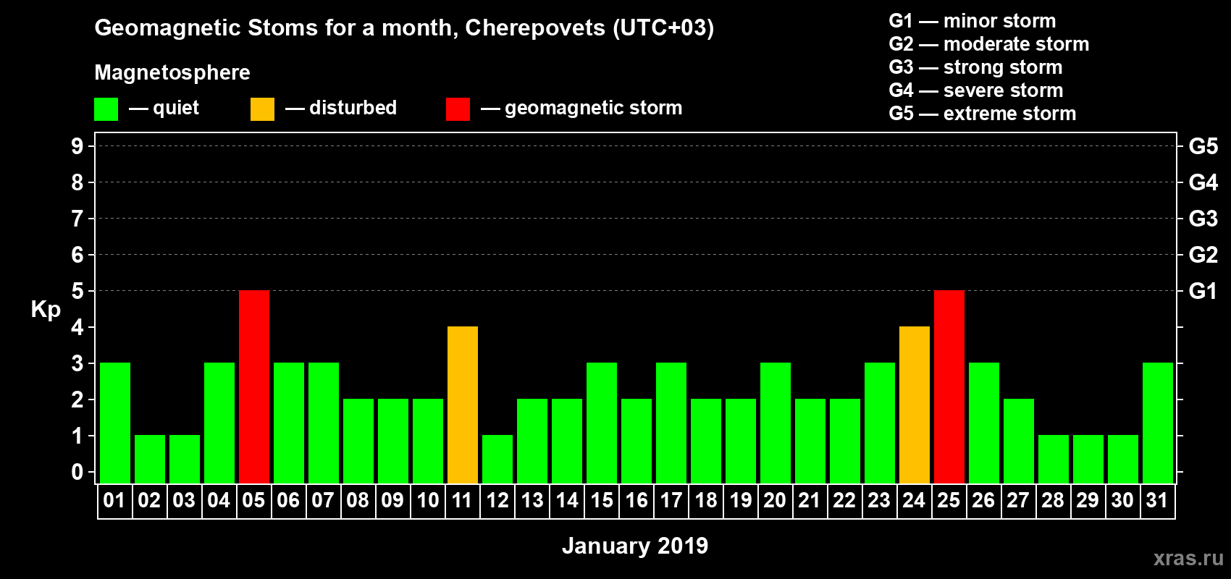This screenshot has width=1231, height=579.
Task: Click 'G1 — minor storm' legend line
Action: coord(972,21)
